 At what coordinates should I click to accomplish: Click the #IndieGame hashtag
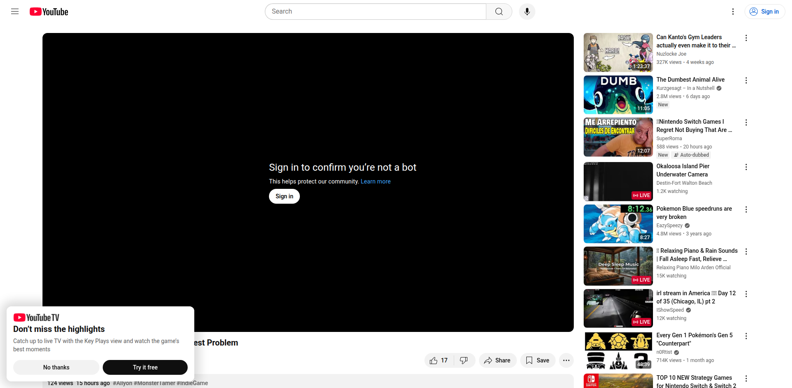[192, 383]
